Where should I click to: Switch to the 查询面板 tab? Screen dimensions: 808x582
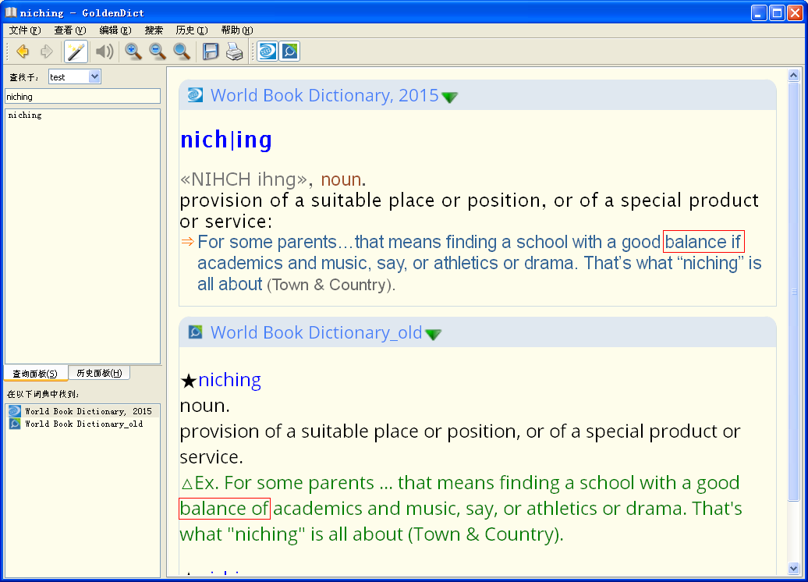click(x=36, y=373)
